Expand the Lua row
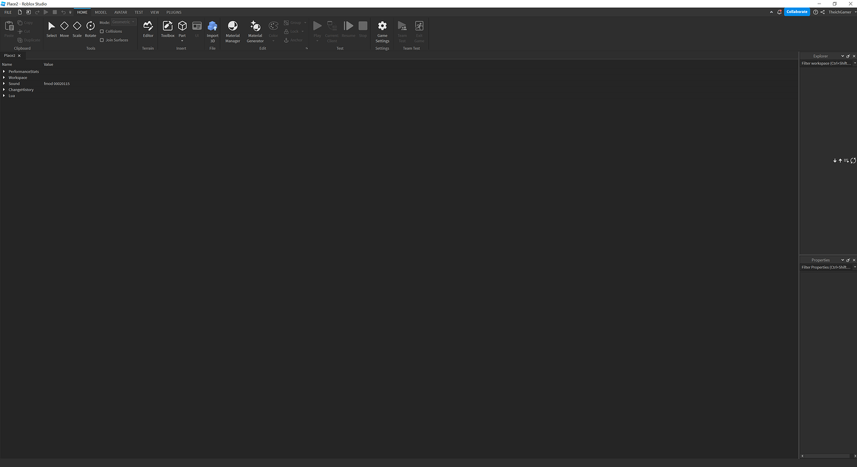 point(4,96)
